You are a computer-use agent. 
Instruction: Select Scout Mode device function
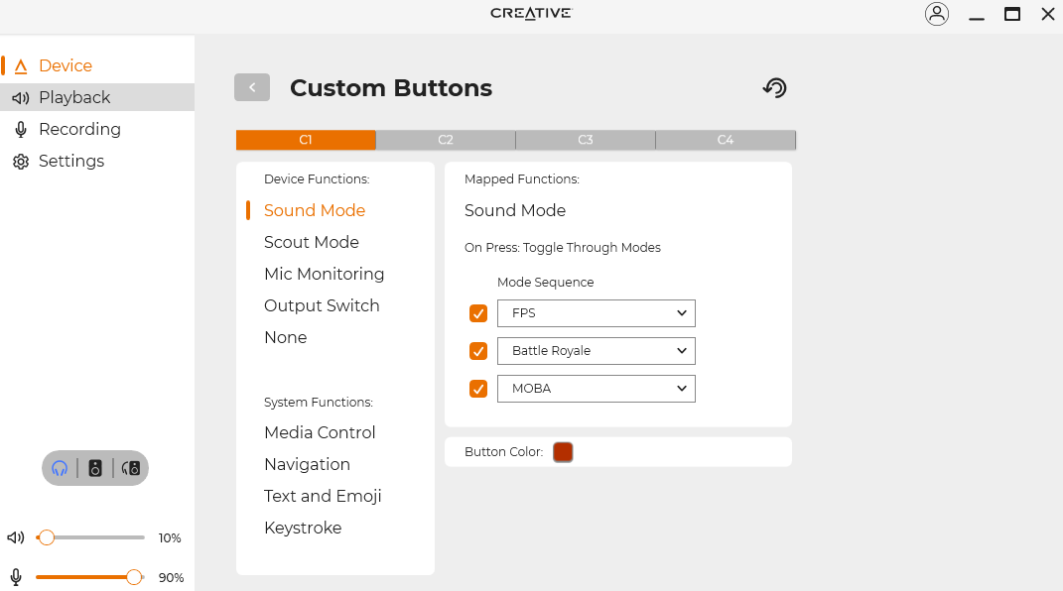click(x=312, y=242)
